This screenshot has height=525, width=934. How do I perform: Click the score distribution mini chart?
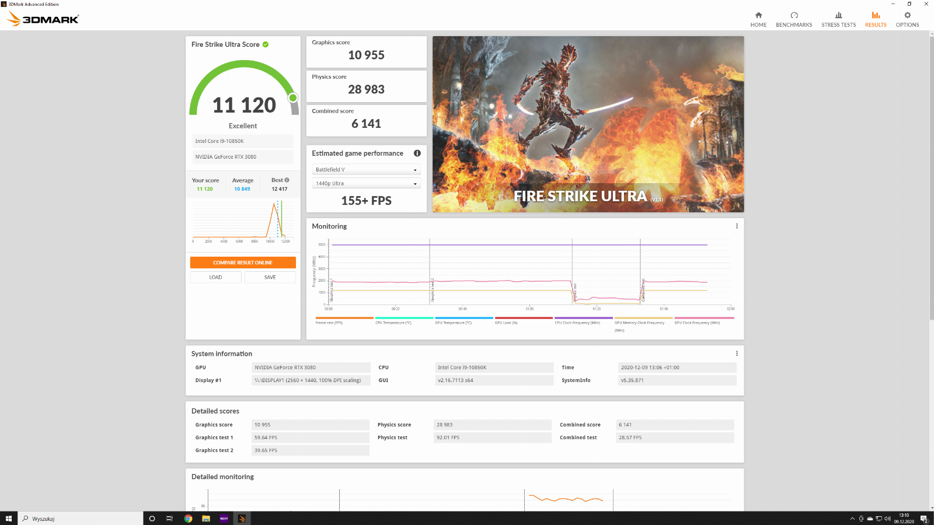coord(242,222)
